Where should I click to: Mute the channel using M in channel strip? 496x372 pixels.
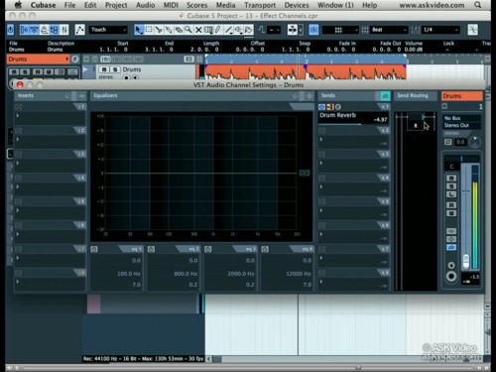point(451,179)
